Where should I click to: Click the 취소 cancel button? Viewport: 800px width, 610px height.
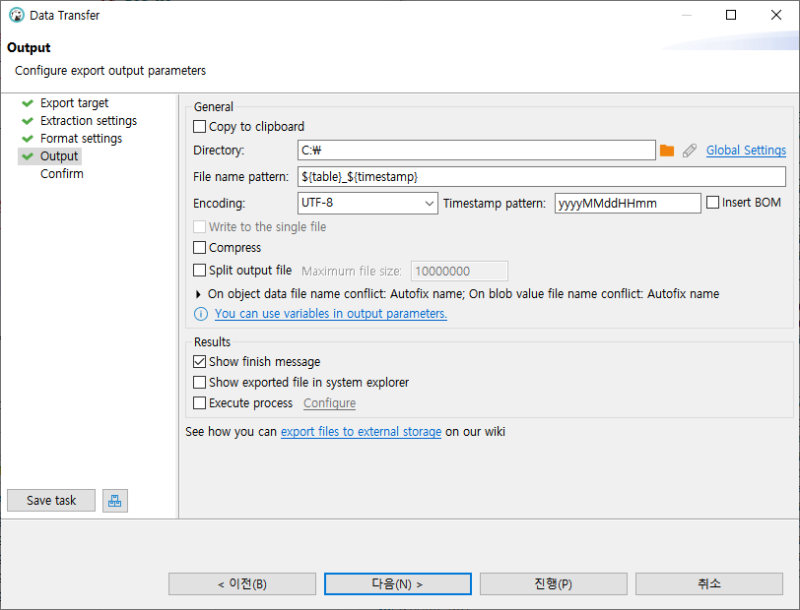tap(709, 584)
